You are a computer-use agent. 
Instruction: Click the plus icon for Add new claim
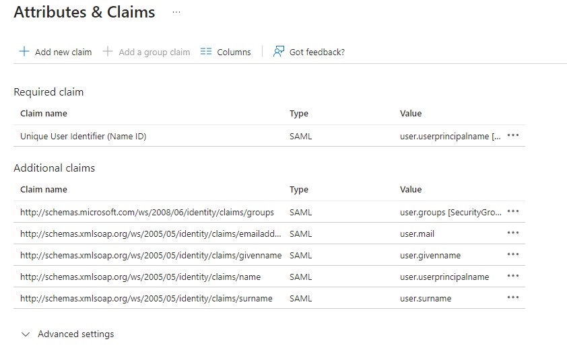(x=24, y=52)
